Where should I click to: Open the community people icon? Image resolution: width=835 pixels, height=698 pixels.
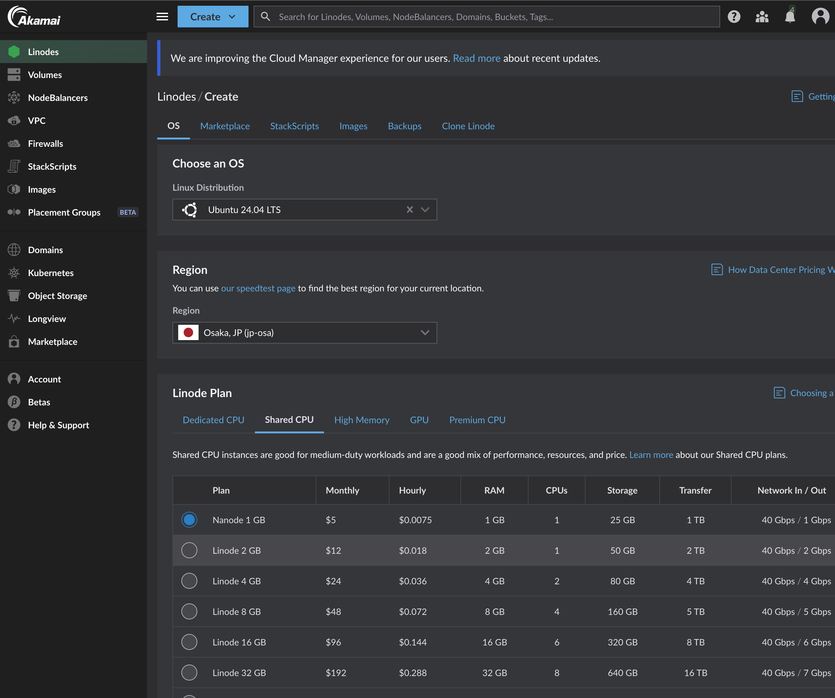[761, 17]
